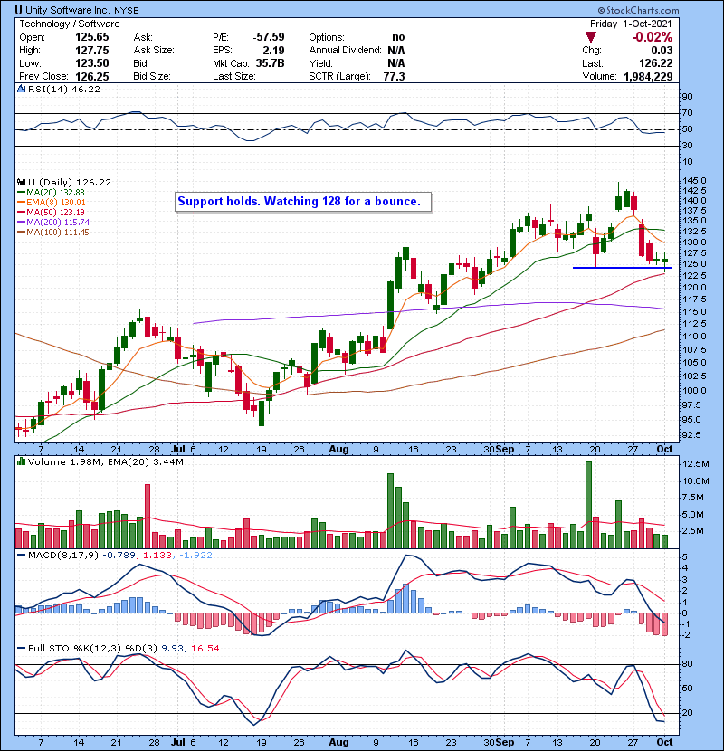Click the tall red volume bar in late June
The image size is (724, 751).
[148, 517]
